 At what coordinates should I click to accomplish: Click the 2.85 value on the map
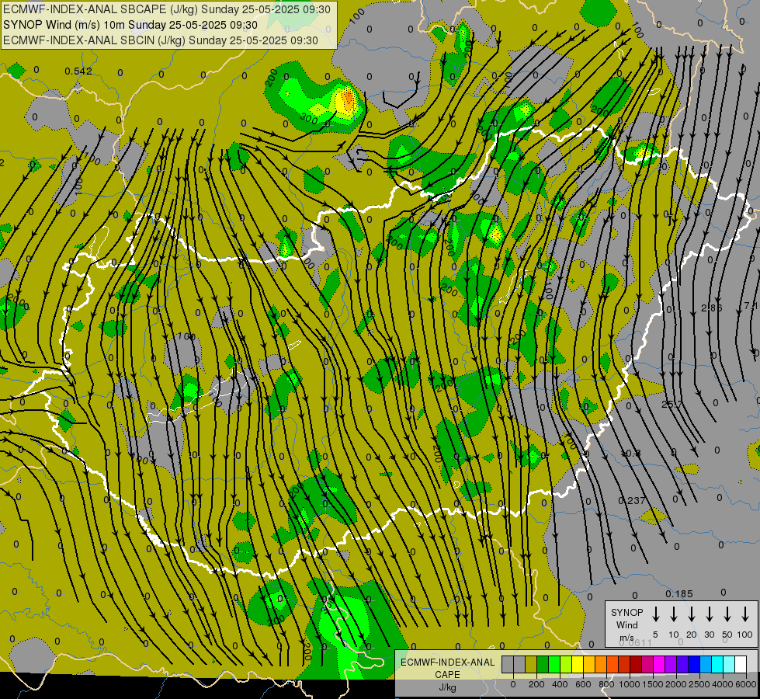(x=712, y=308)
